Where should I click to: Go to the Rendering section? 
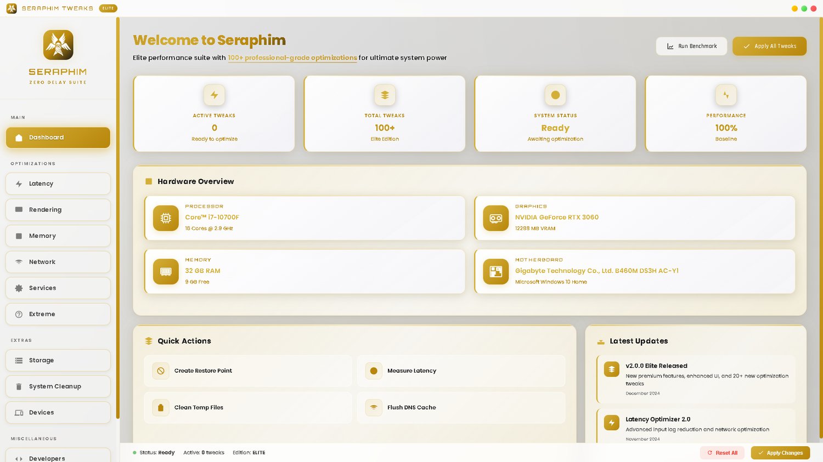[x=58, y=210]
